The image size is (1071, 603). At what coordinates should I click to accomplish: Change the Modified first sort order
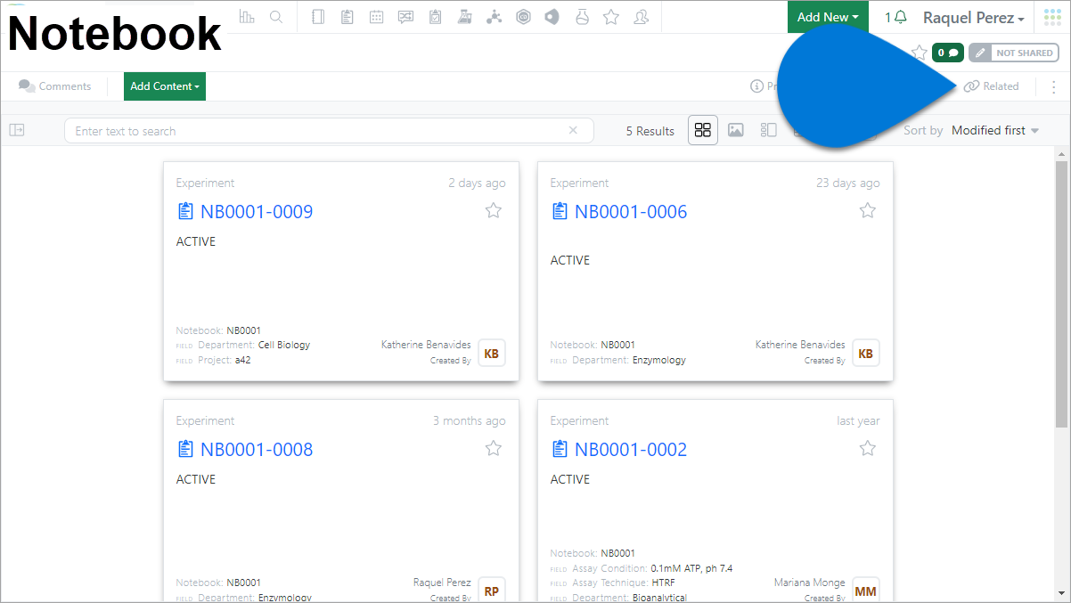995,130
